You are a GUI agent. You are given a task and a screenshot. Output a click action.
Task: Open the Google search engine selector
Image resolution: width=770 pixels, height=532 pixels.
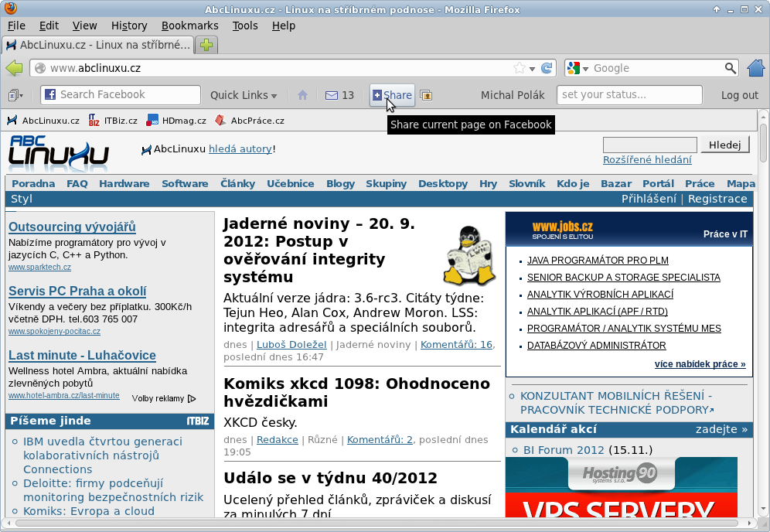click(577, 68)
